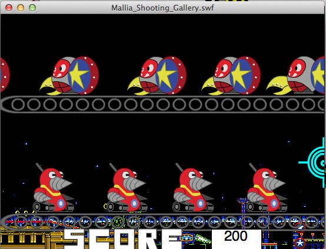Click the red-ringed star bumper in bottom right

point(300,243)
